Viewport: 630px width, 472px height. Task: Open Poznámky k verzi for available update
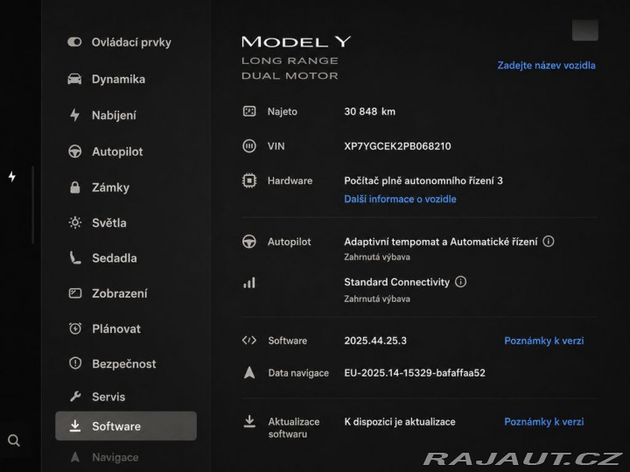pyautogui.click(x=544, y=422)
